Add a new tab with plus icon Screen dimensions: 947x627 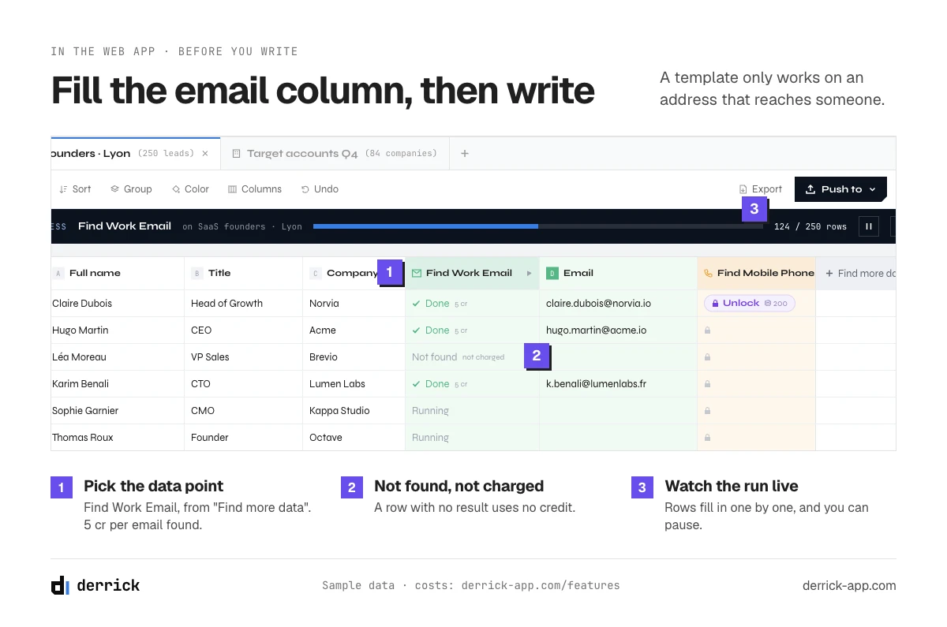point(465,154)
